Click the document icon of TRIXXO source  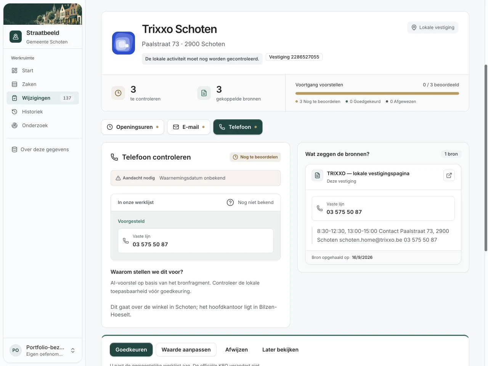tap(318, 175)
